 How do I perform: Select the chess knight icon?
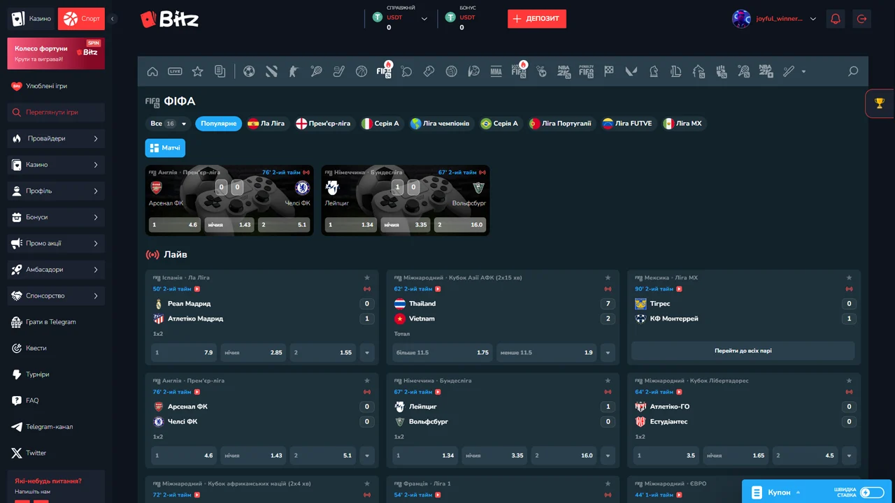653,71
